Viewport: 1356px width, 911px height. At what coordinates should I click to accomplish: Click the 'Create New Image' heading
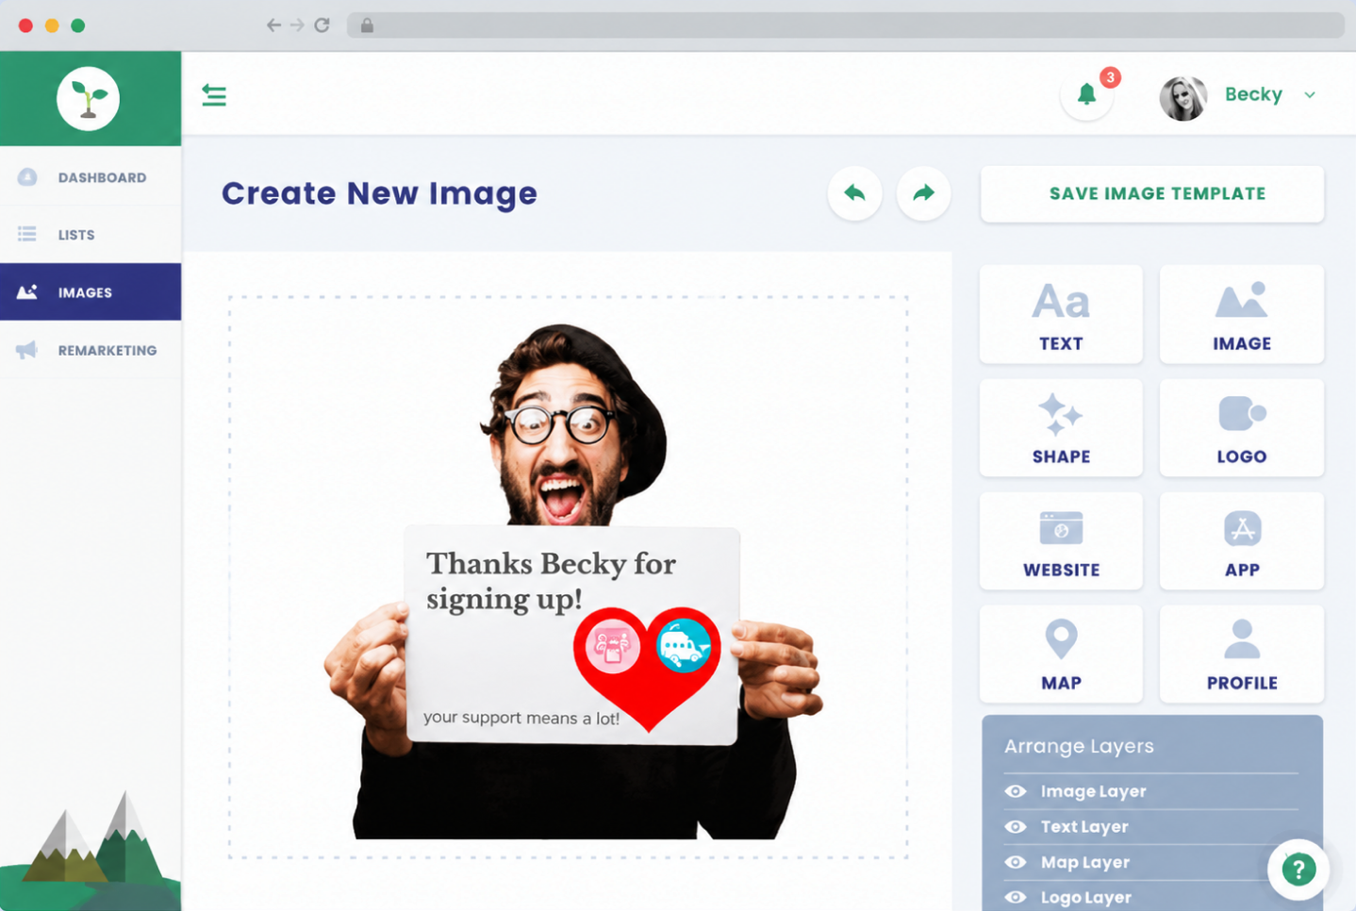[x=379, y=193]
